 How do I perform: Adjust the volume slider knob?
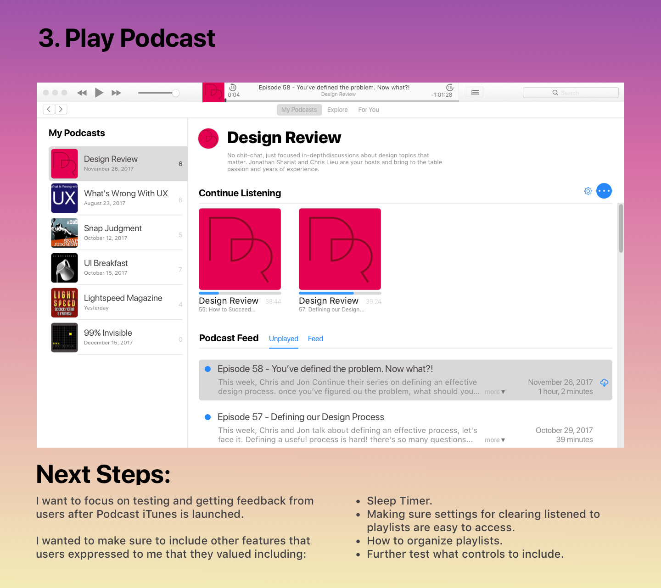176,93
